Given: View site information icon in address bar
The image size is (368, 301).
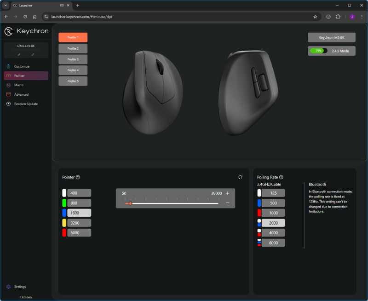Looking at the screenshot, I should [x=46, y=17].
